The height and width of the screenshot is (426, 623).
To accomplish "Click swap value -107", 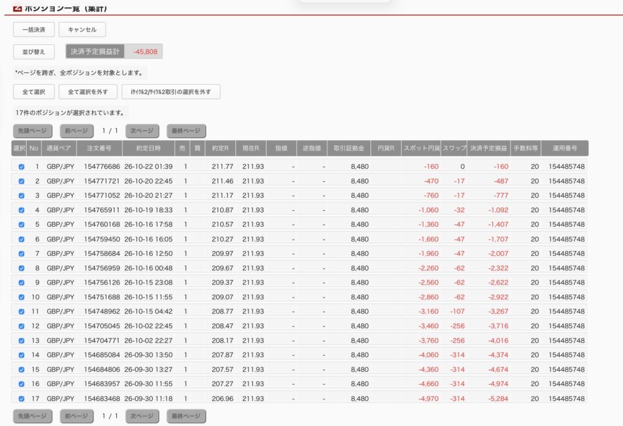I will click(458, 312).
